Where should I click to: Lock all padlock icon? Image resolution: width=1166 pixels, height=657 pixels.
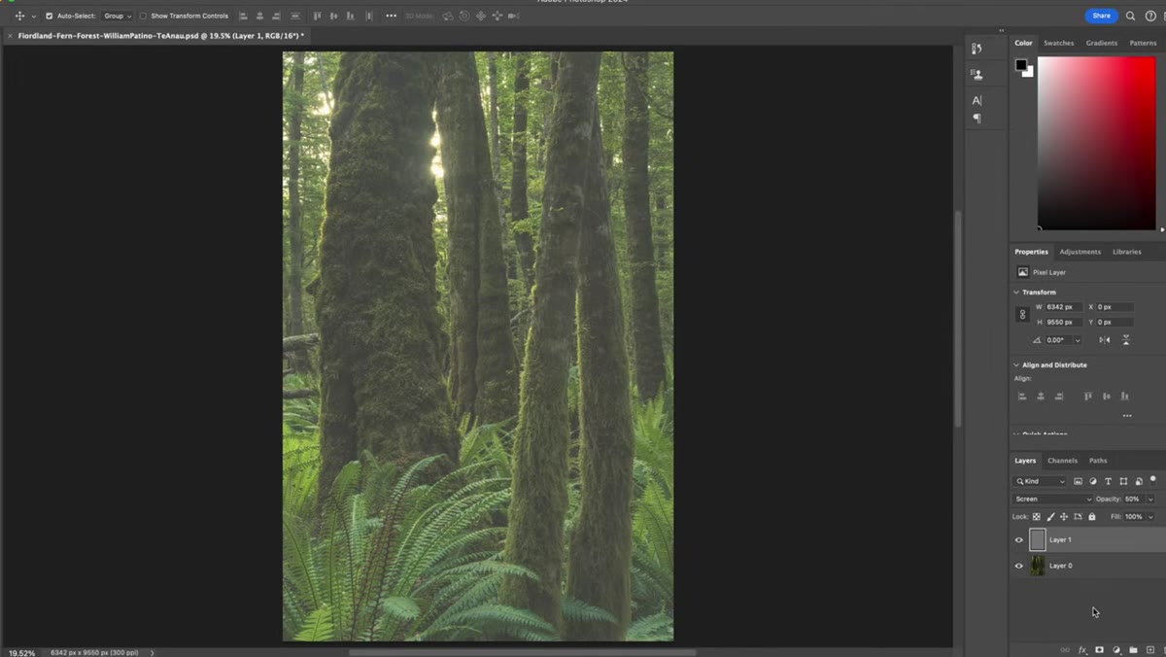point(1092,517)
